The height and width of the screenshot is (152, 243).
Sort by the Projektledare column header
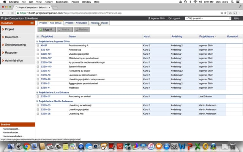[207, 36]
